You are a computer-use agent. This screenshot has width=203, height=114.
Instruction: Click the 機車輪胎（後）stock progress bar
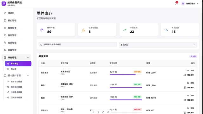tap(126, 100)
